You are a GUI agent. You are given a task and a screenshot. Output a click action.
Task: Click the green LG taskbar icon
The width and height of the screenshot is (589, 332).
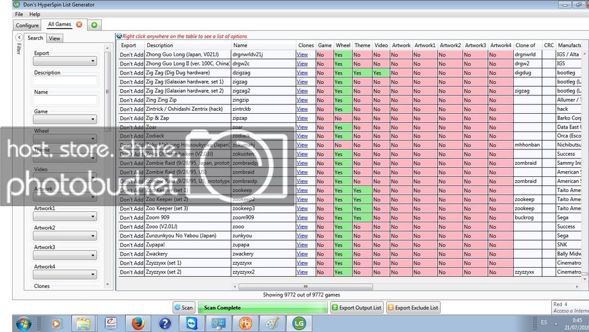click(x=299, y=323)
